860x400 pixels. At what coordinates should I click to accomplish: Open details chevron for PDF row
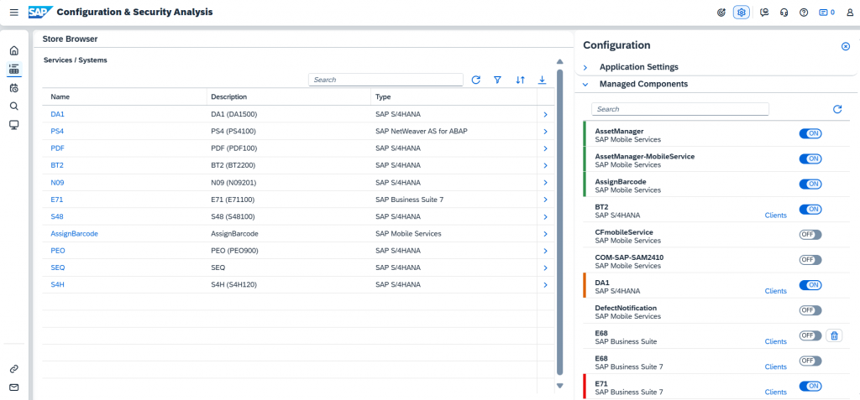point(546,148)
